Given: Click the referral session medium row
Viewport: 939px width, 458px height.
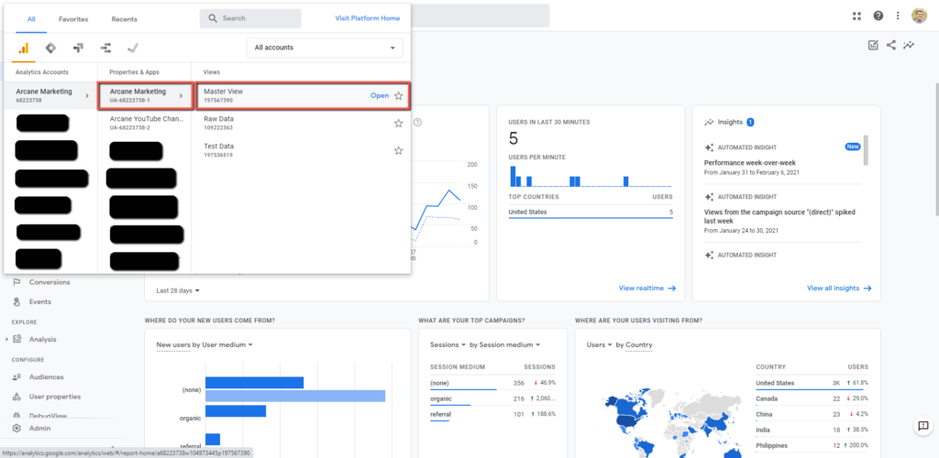Looking at the screenshot, I should (492, 414).
